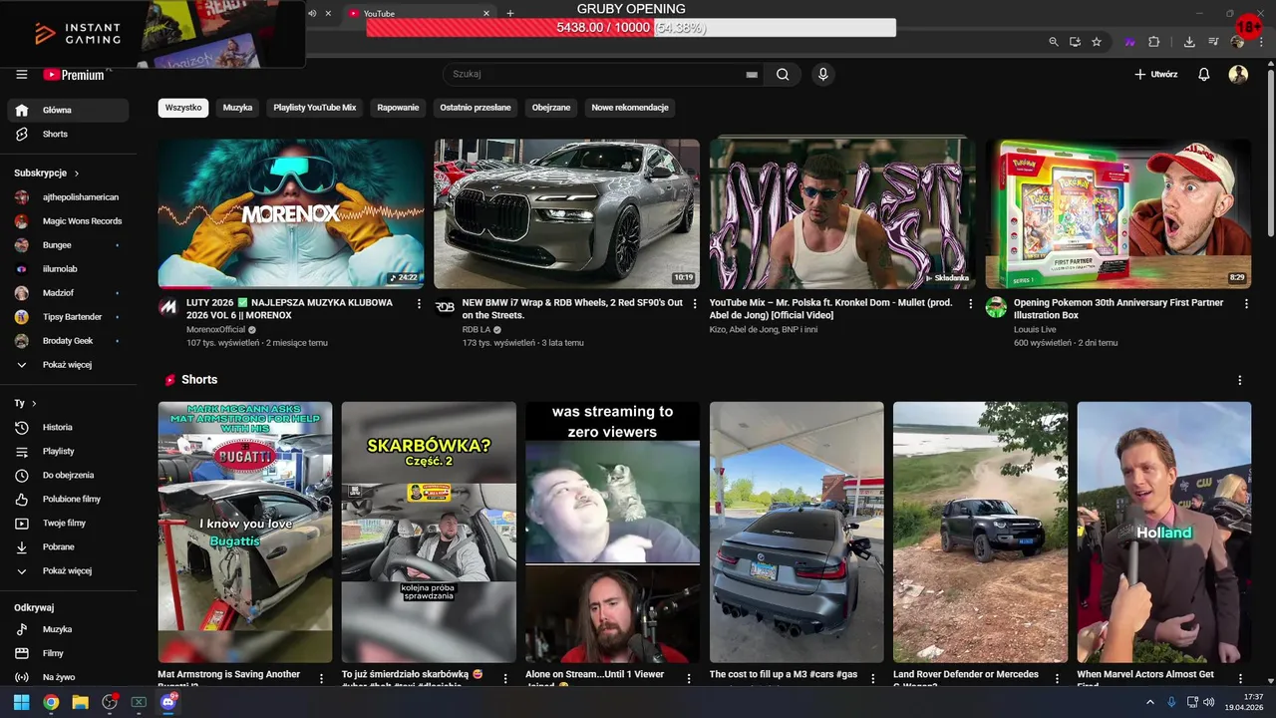This screenshot has width=1276, height=718.
Task: Open options menu for Pokemon opening video
Action: (1246, 304)
